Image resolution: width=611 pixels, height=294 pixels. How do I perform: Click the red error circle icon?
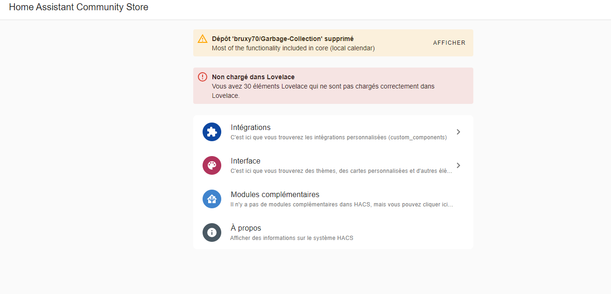203,77
